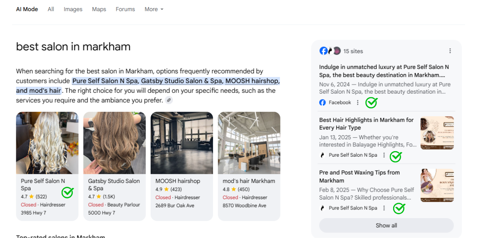The image size is (477, 238).
Task: Open the three-dot menu beside 15 sites
Action: (450, 51)
